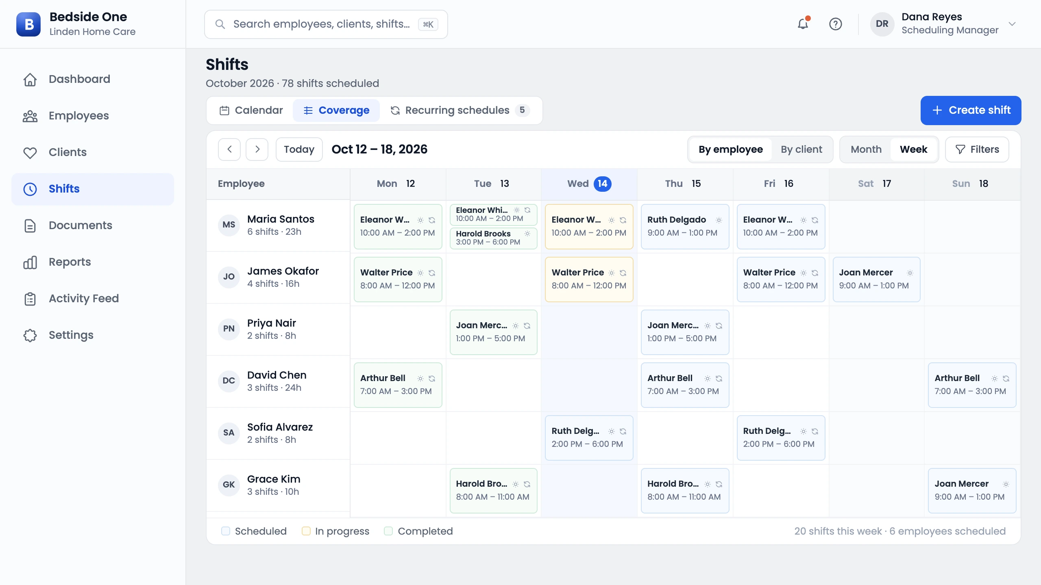Click the recurring icon on David Chen's Monday Arthur Bell shift
Image resolution: width=1041 pixels, height=585 pixels.
432,379
